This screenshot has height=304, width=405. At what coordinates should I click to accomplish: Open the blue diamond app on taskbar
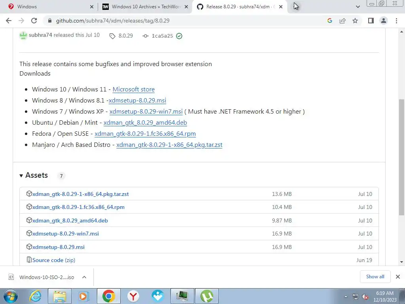(157, 296)
